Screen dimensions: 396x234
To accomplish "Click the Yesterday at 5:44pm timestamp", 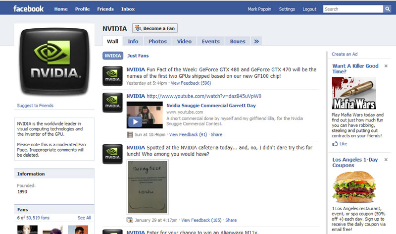I will [147, 83].
